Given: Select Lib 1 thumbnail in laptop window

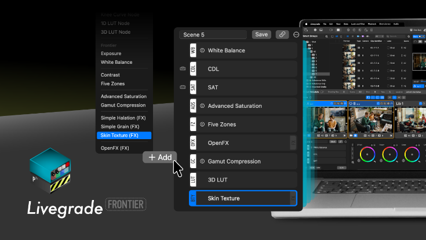Looking at the screenshot, I should click(x=410, y=119).
